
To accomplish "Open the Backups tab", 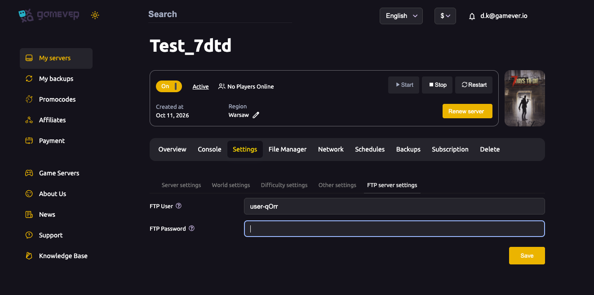I will click(x=408, y=149).
